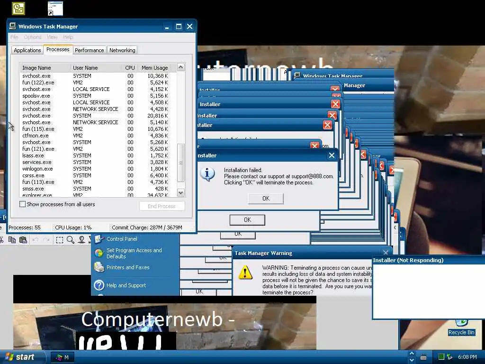Click the blue info icon in the Installer dialog
The width and height of the screenshot is (485, 364).
(x=207, y=174)
